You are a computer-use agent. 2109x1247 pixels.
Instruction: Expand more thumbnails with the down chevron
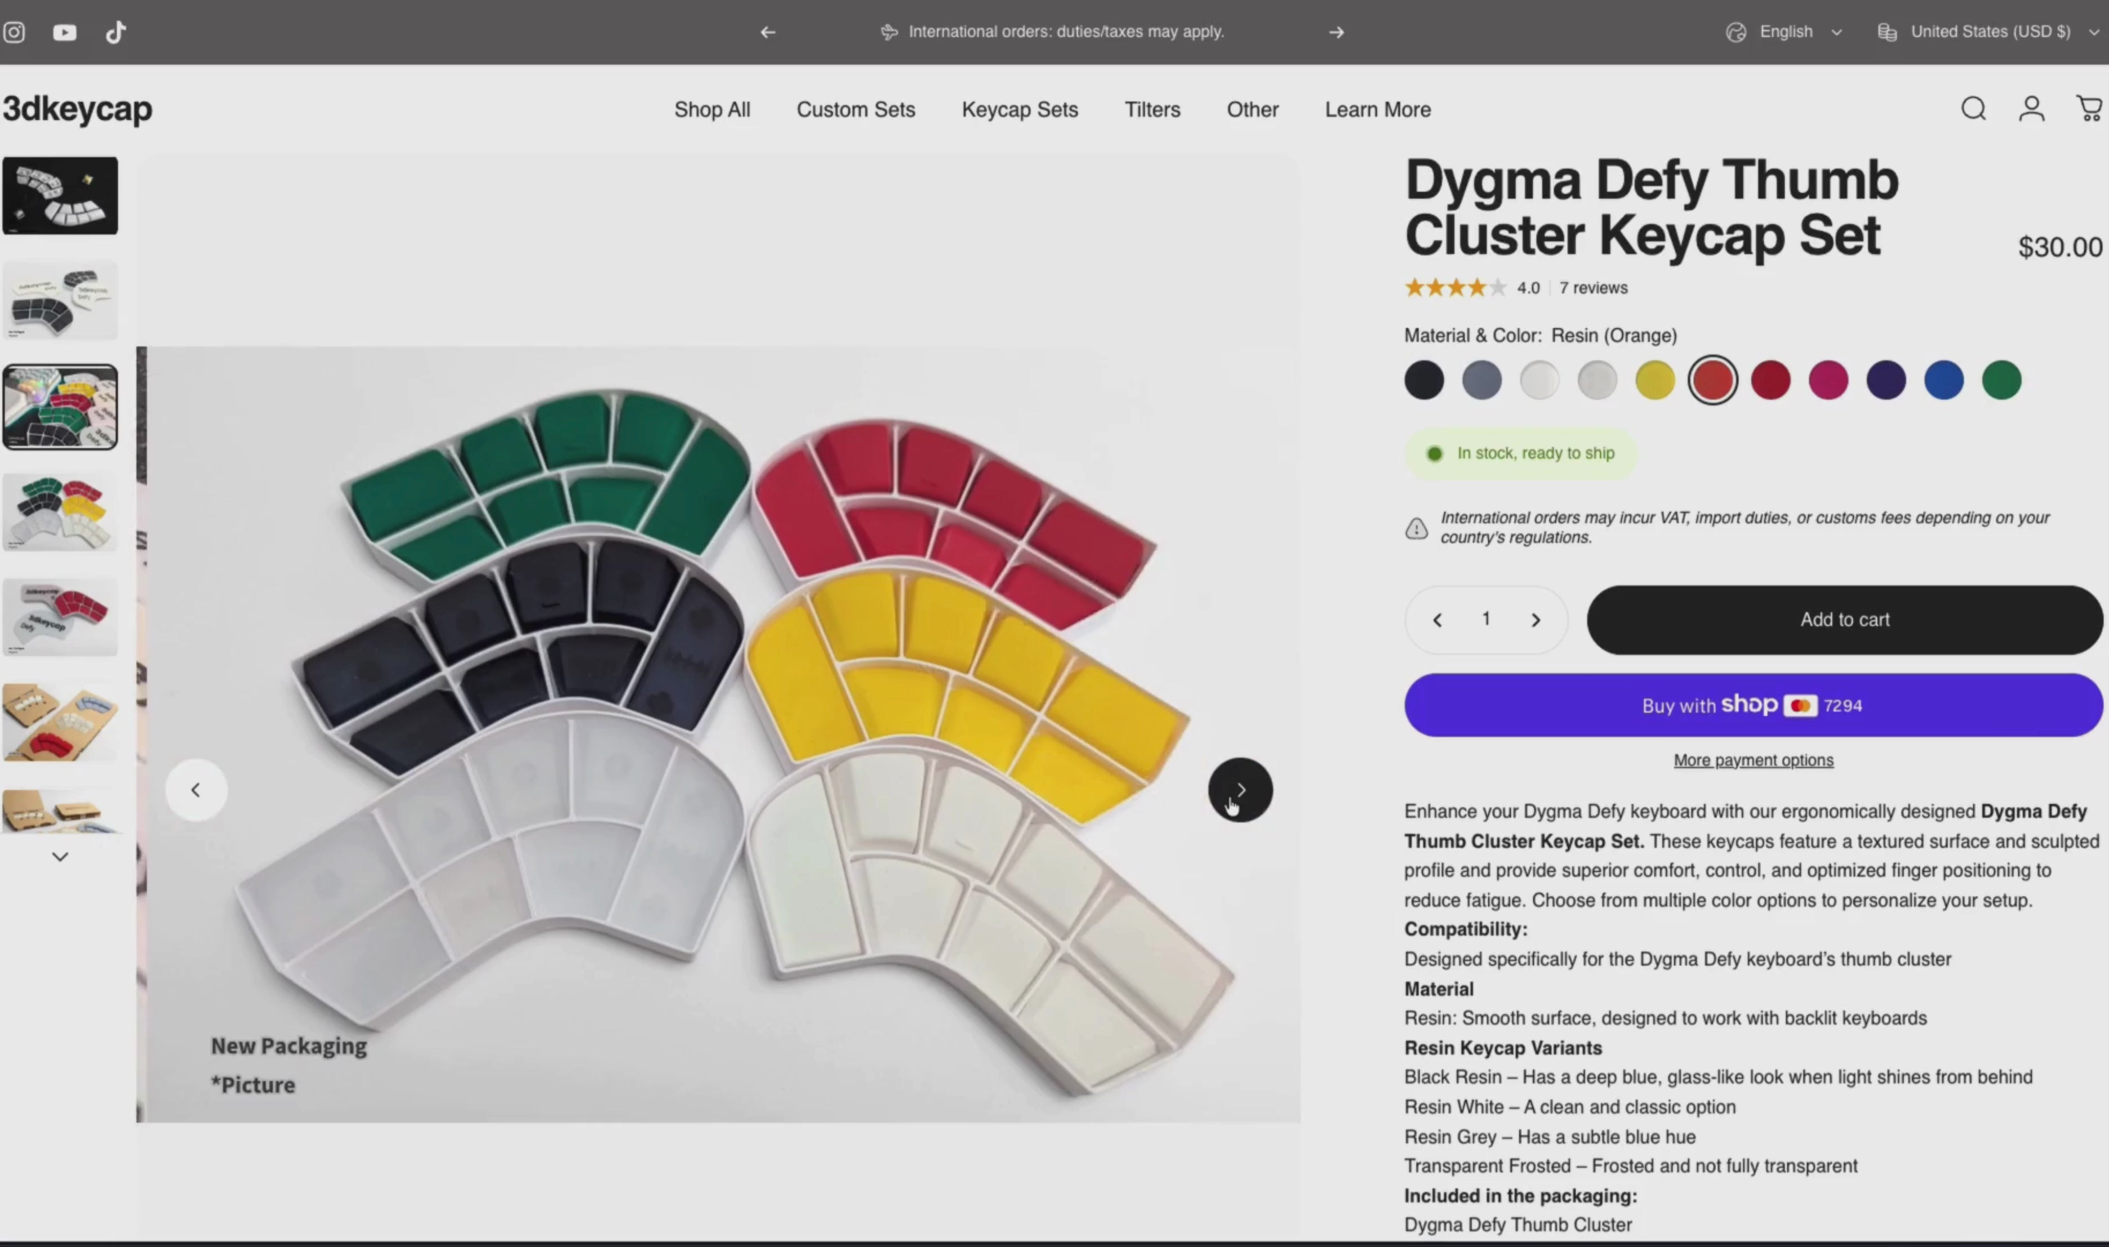(x=60, y=856)
